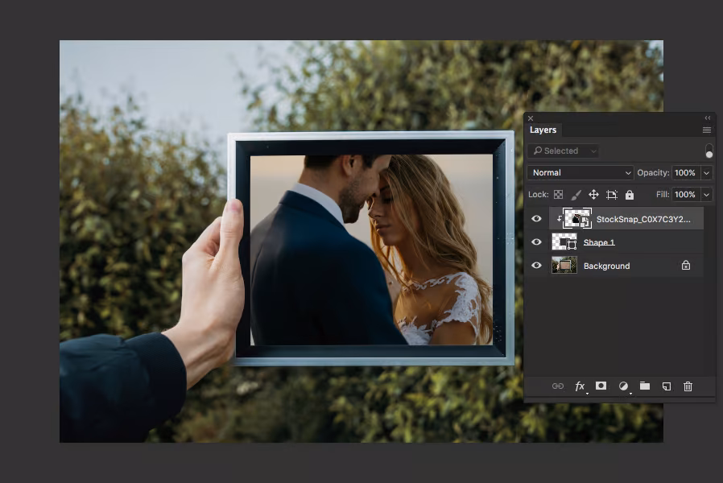Lock image pixels with brush icon
The image size is (723, 483).
click(576, 195)
